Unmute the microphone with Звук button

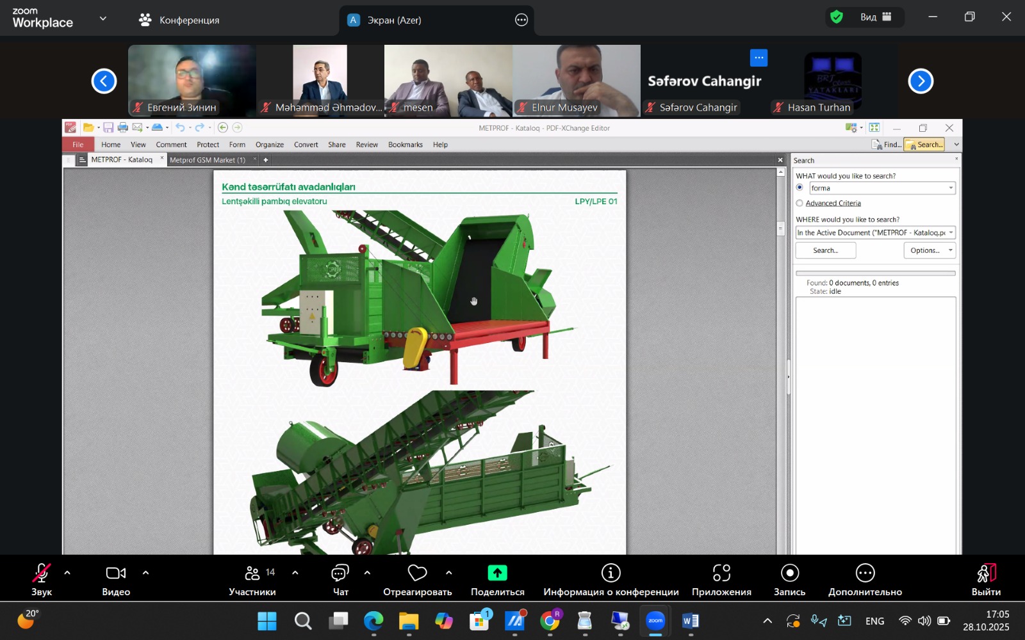tap(42, 573)
